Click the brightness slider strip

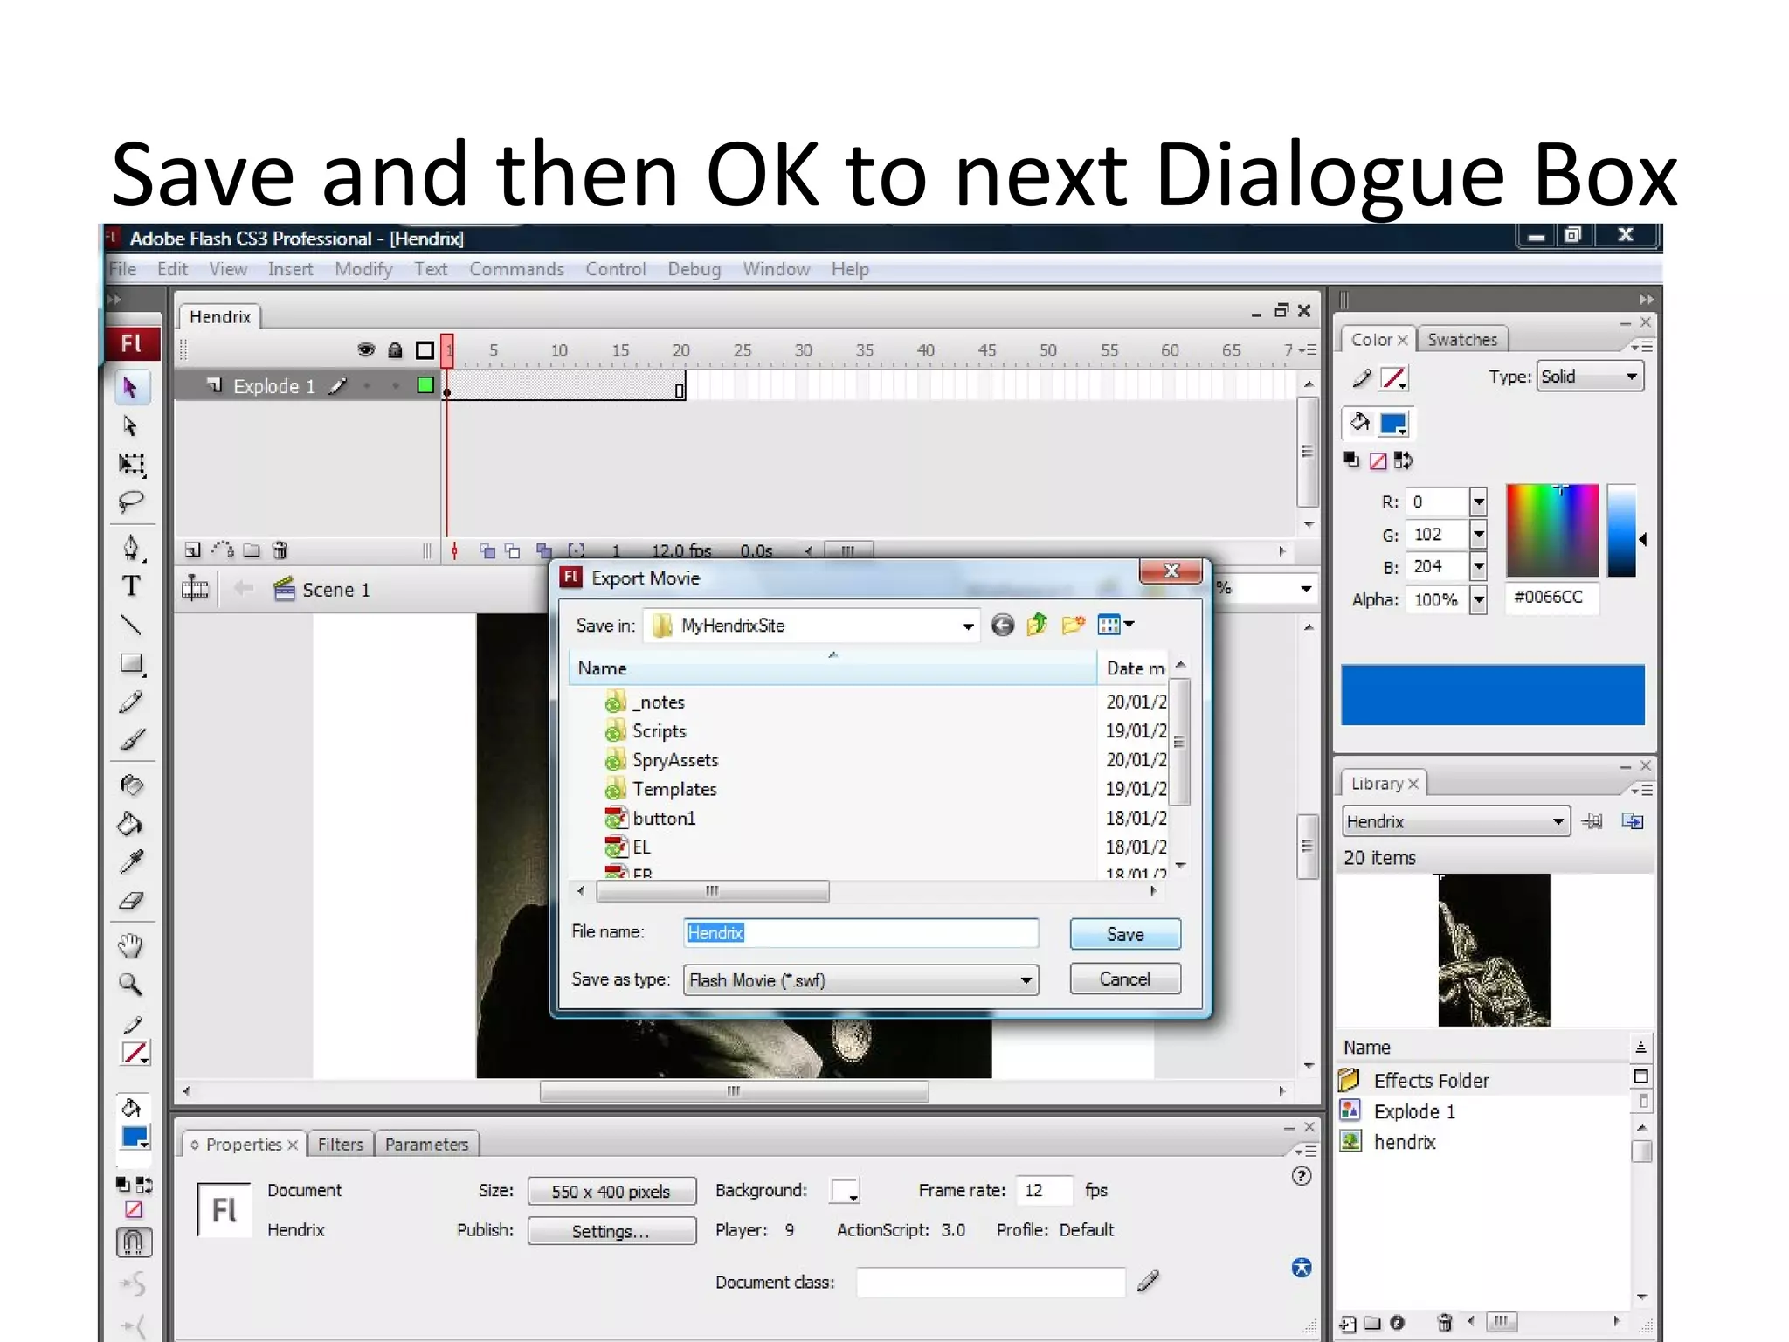pyautogui.click(x=1622, y=530)
